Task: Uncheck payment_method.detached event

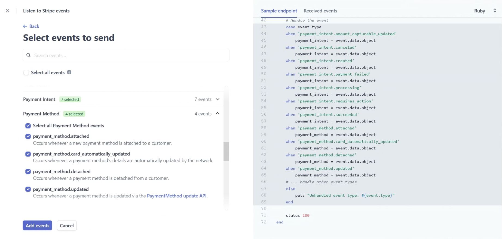Action: (28, 172)
